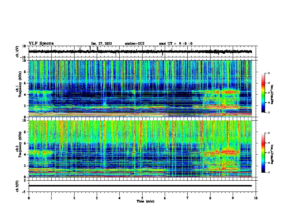
Task: Click the date label 'Jan. 27, 2023'
Action: click(x=101, y=44)
